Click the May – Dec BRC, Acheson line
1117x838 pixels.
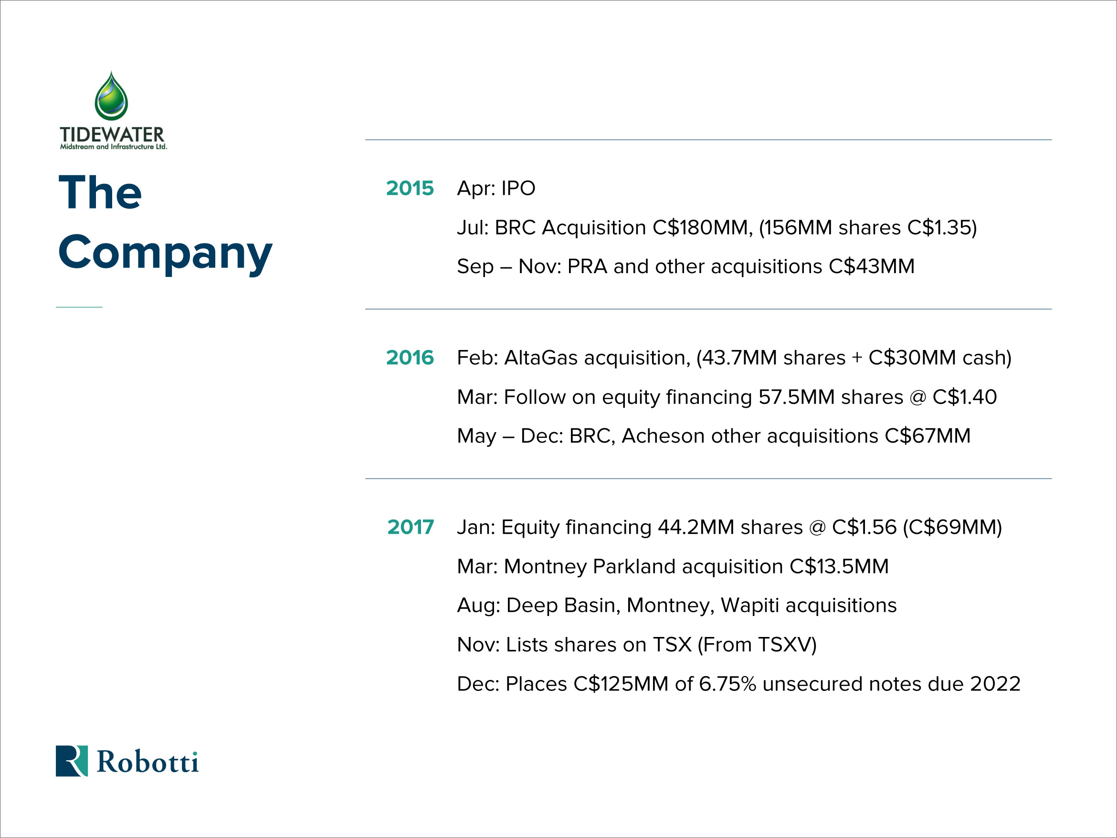tap(714, 436)
